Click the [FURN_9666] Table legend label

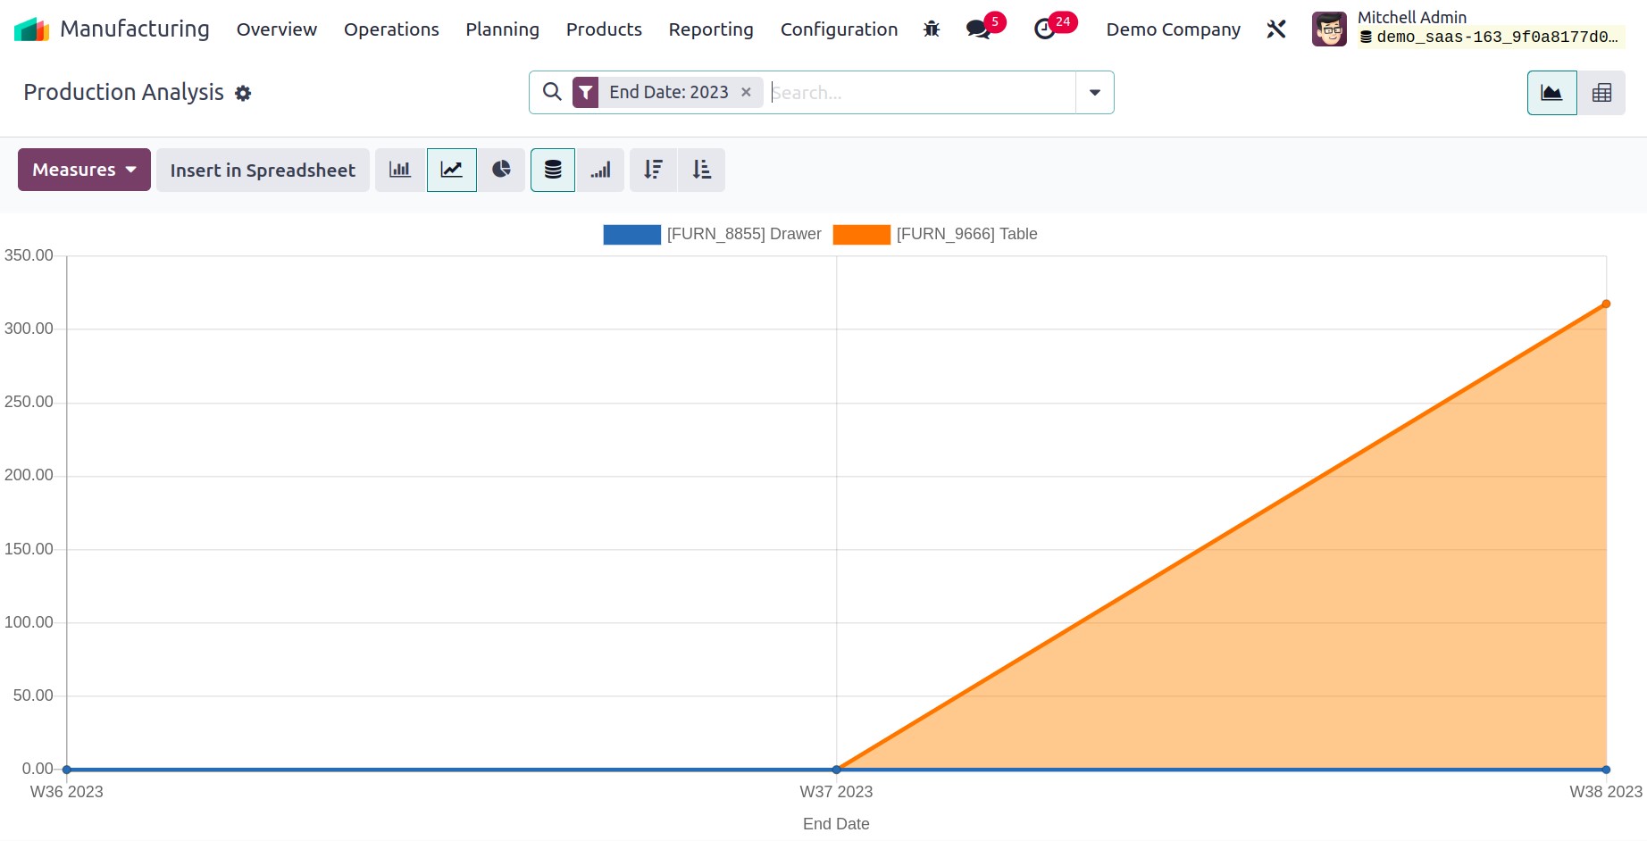966,234
